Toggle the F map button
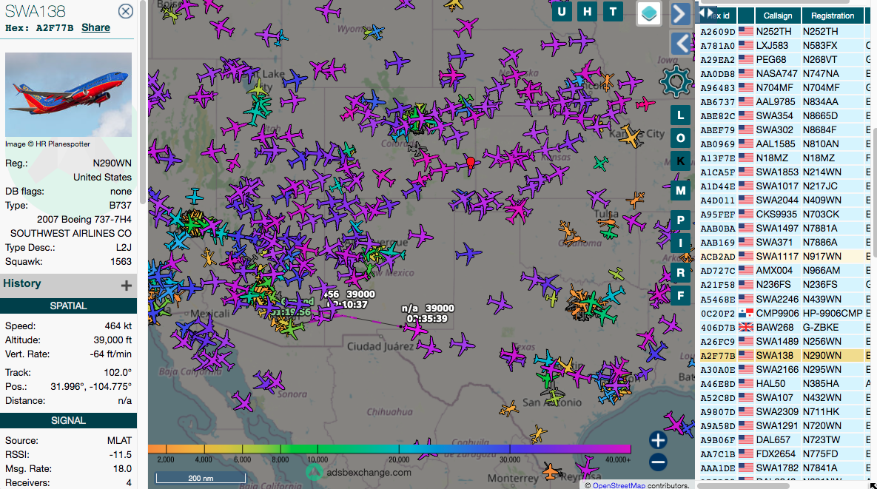Screen dimensions: 877x489 (680, 295)
